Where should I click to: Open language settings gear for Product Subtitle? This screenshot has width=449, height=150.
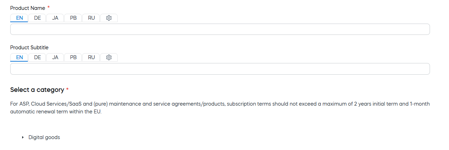tap(109, 57)
